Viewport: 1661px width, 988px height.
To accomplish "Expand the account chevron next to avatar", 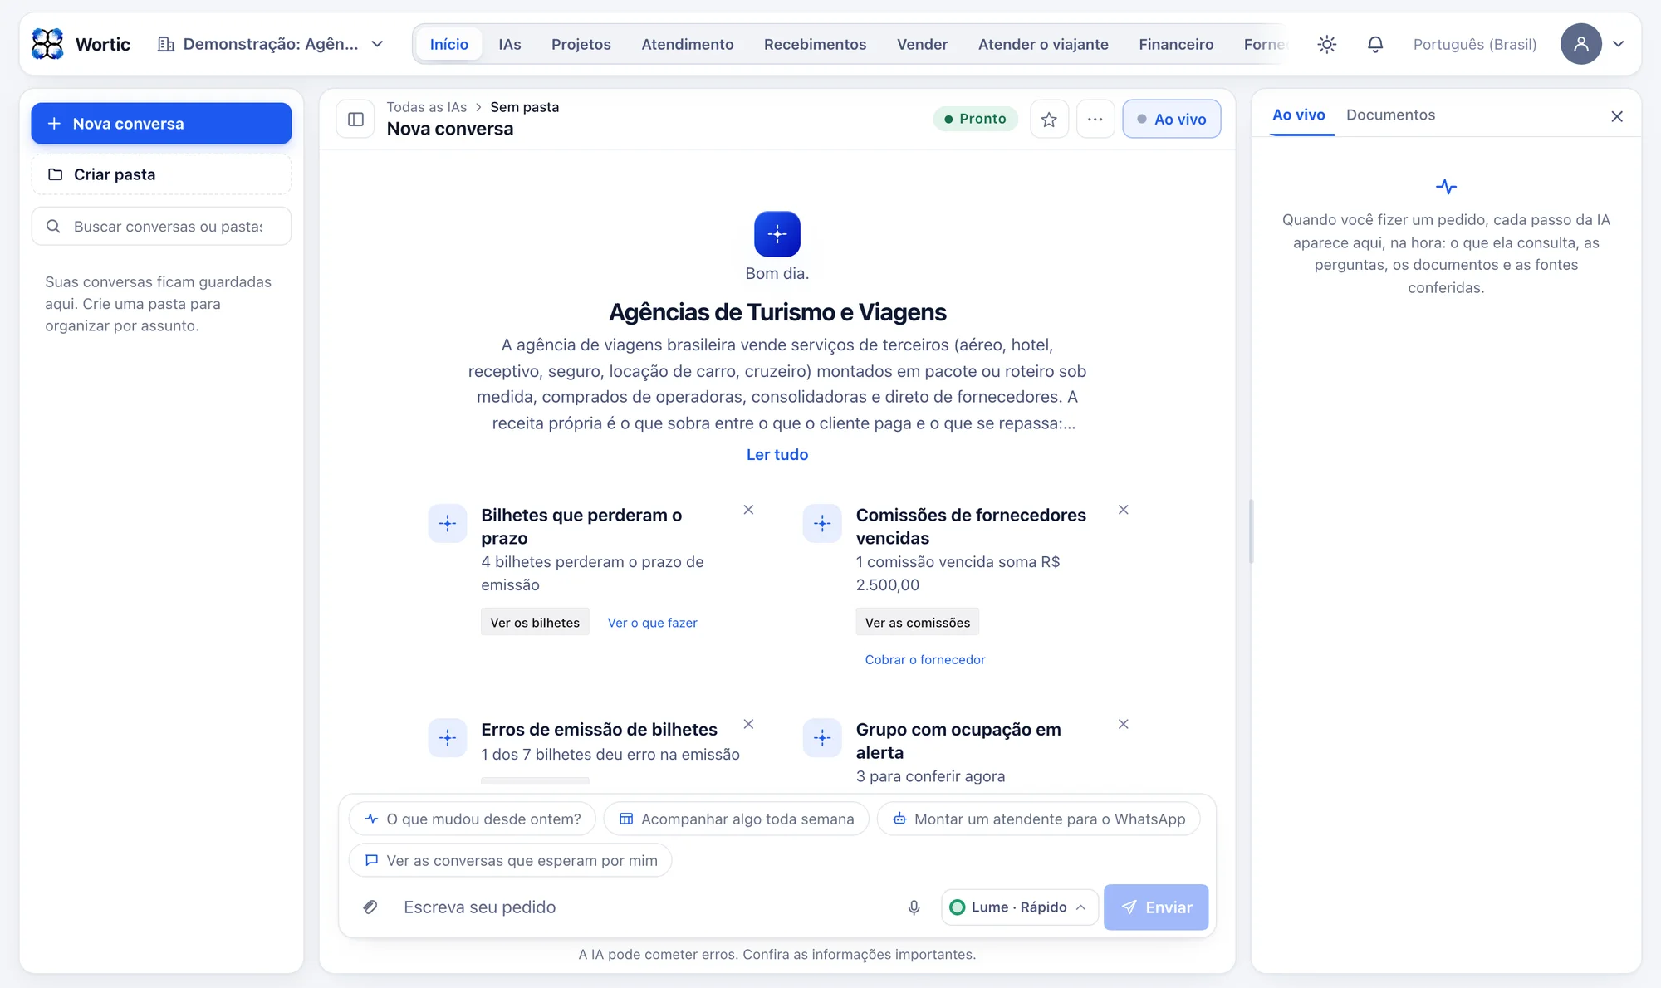I will (1618, 44).
